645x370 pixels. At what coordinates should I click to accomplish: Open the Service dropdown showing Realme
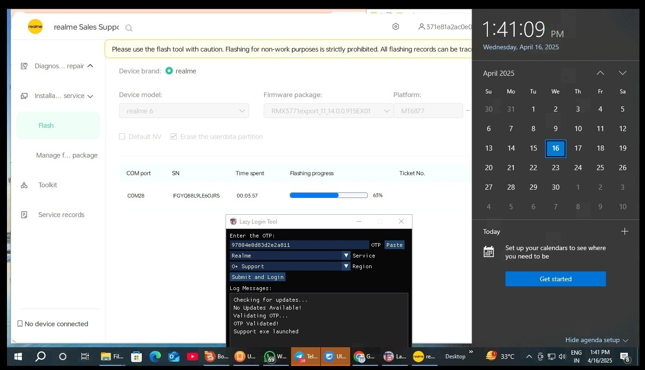290,256
